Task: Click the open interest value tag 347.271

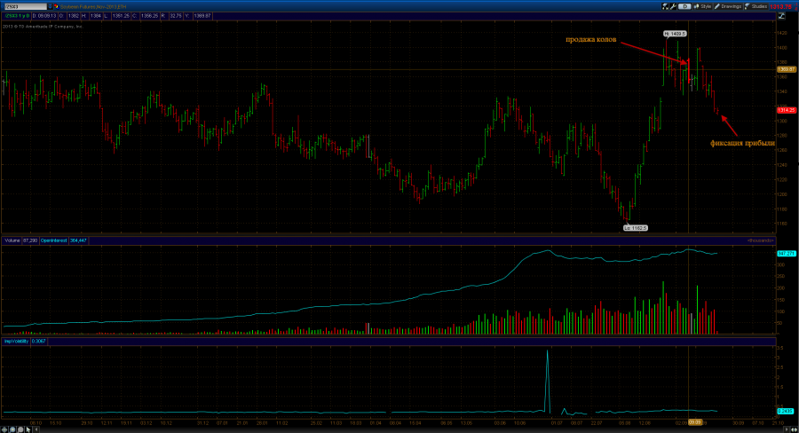Action: tap(786, 253)
